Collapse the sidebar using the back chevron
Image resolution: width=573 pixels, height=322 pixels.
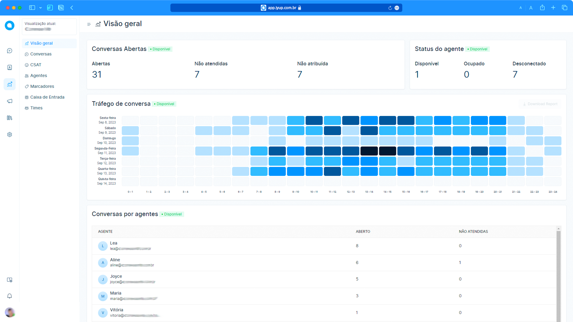click(72, 8)
